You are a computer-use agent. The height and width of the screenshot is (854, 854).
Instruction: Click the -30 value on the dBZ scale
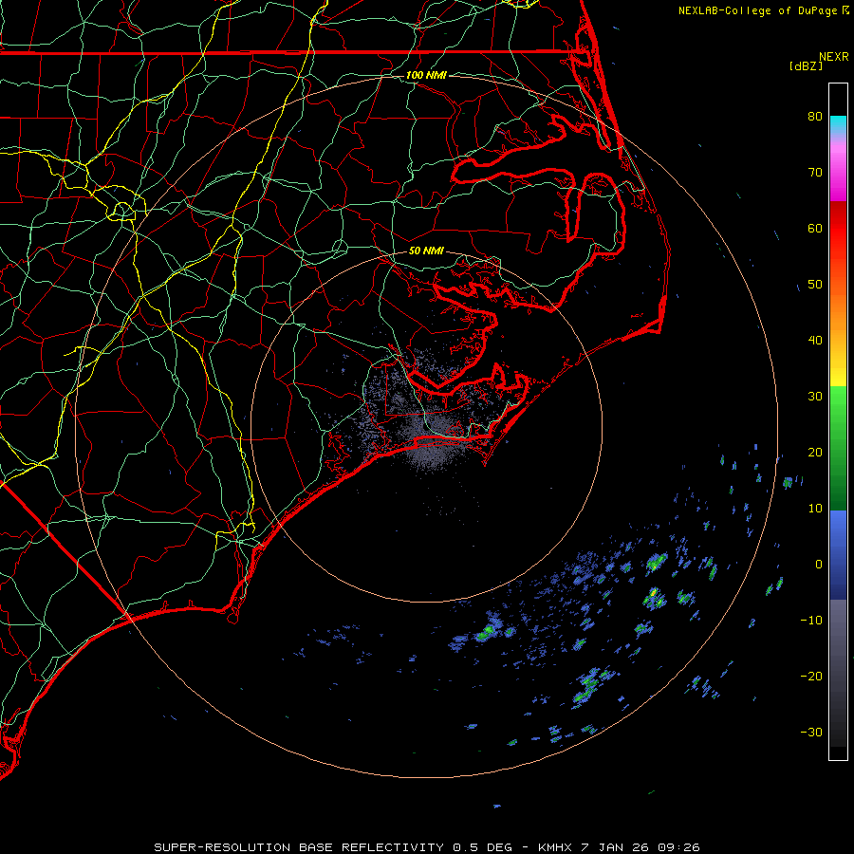(811, 732)
